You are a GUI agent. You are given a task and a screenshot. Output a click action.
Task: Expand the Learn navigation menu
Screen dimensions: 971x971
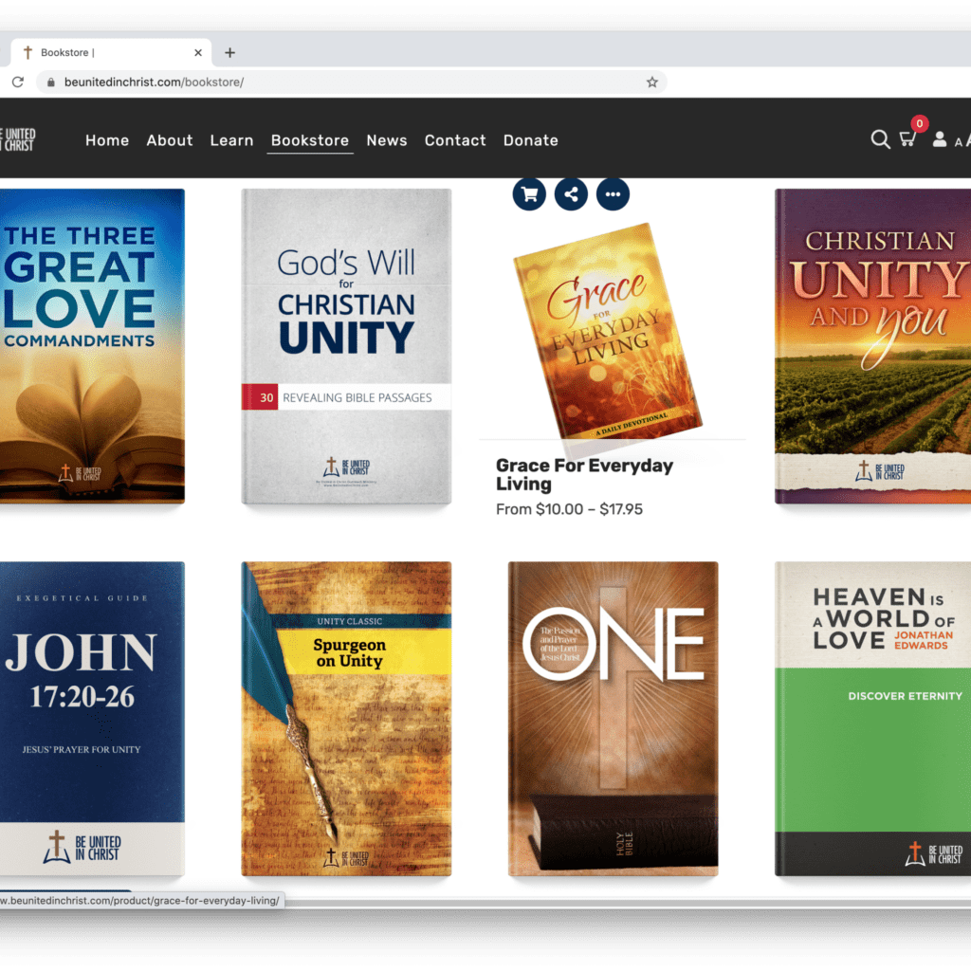(231, 140)
